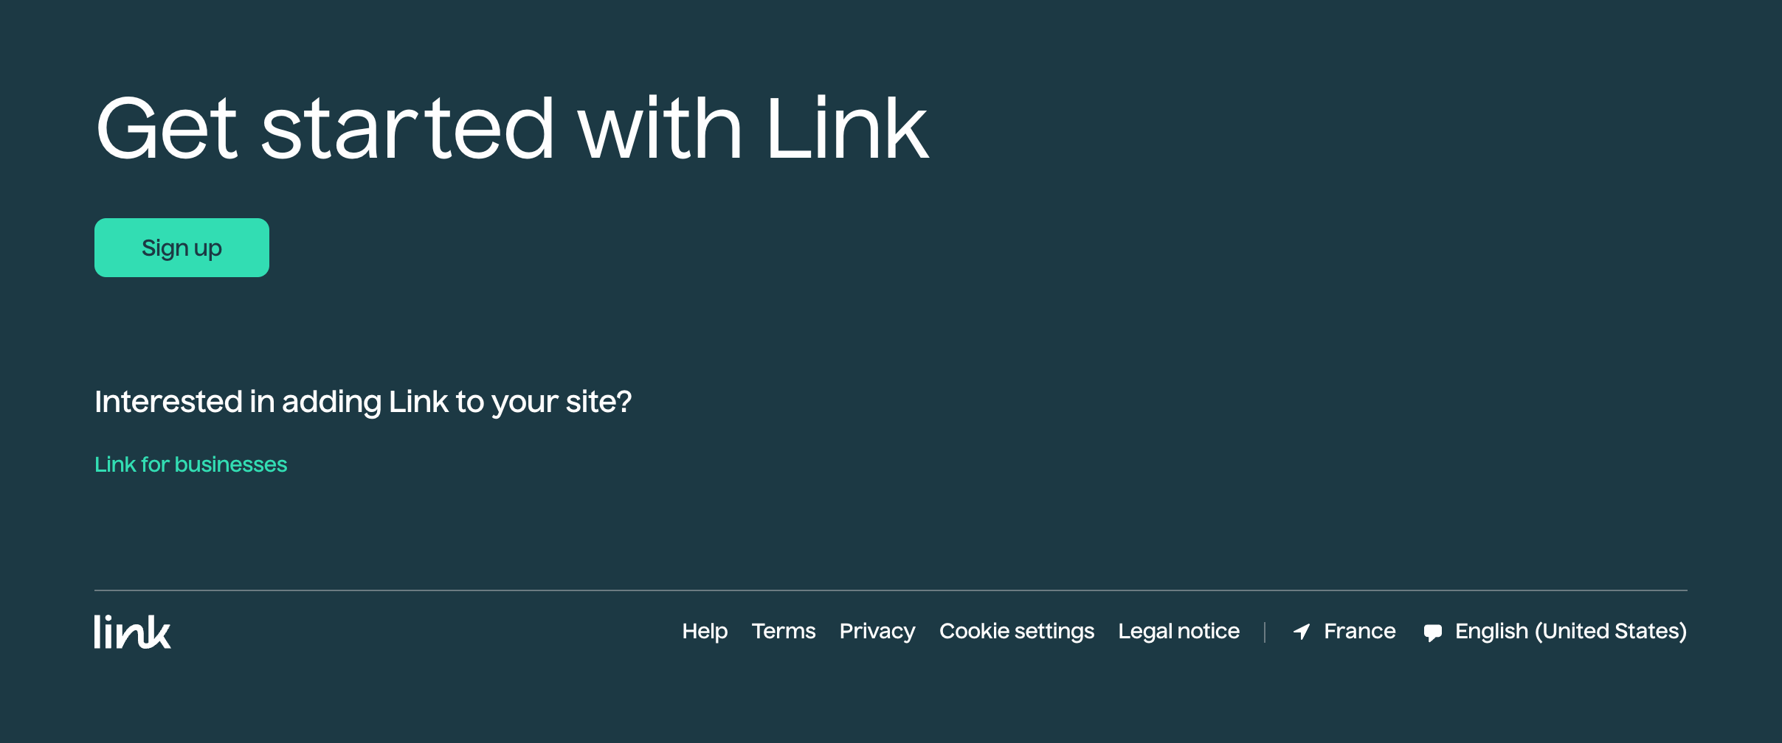Change the locale by clicking France
The image size is (1782, 743).
point(1358,632)
